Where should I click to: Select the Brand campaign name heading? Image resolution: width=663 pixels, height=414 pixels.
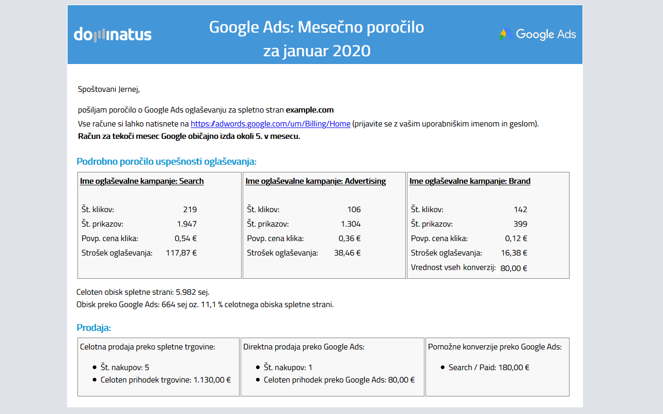470,181
